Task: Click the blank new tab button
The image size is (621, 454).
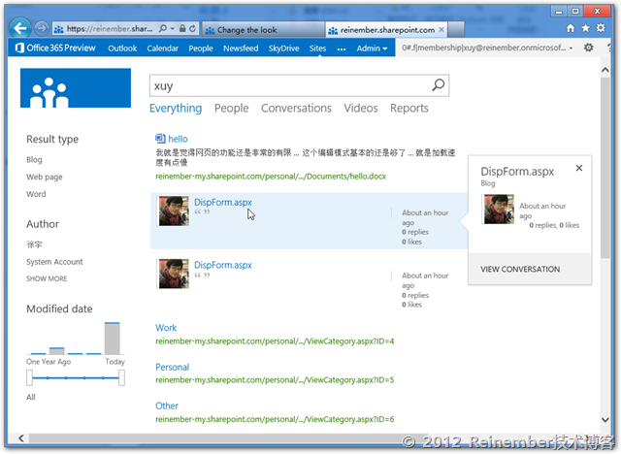Action: (x=456, y=30)
